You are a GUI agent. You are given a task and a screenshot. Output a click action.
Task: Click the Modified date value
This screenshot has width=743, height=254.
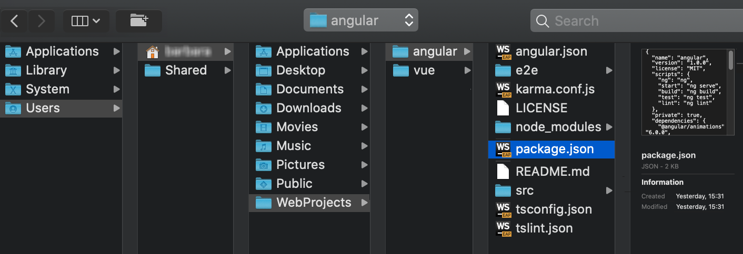pyautogui.click(x=700, y=207)
